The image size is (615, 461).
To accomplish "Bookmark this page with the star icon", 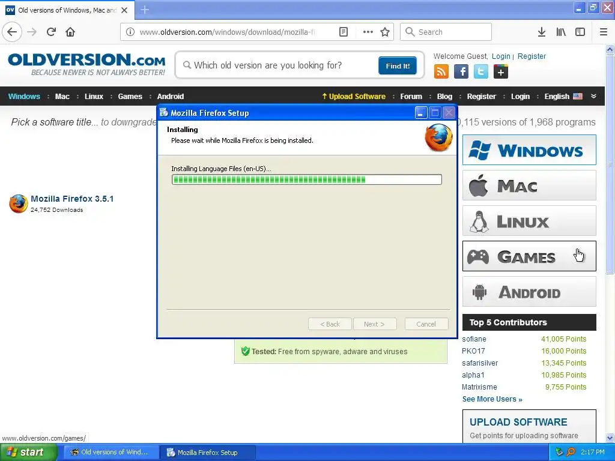I will click(x=385, y=32).
